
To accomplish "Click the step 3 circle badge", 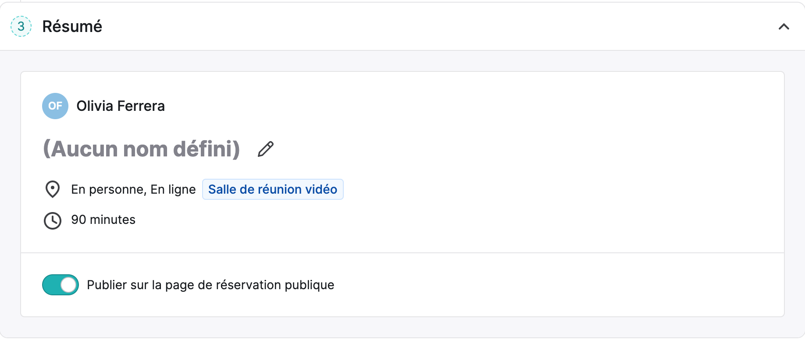I will (x=21, y=26).
